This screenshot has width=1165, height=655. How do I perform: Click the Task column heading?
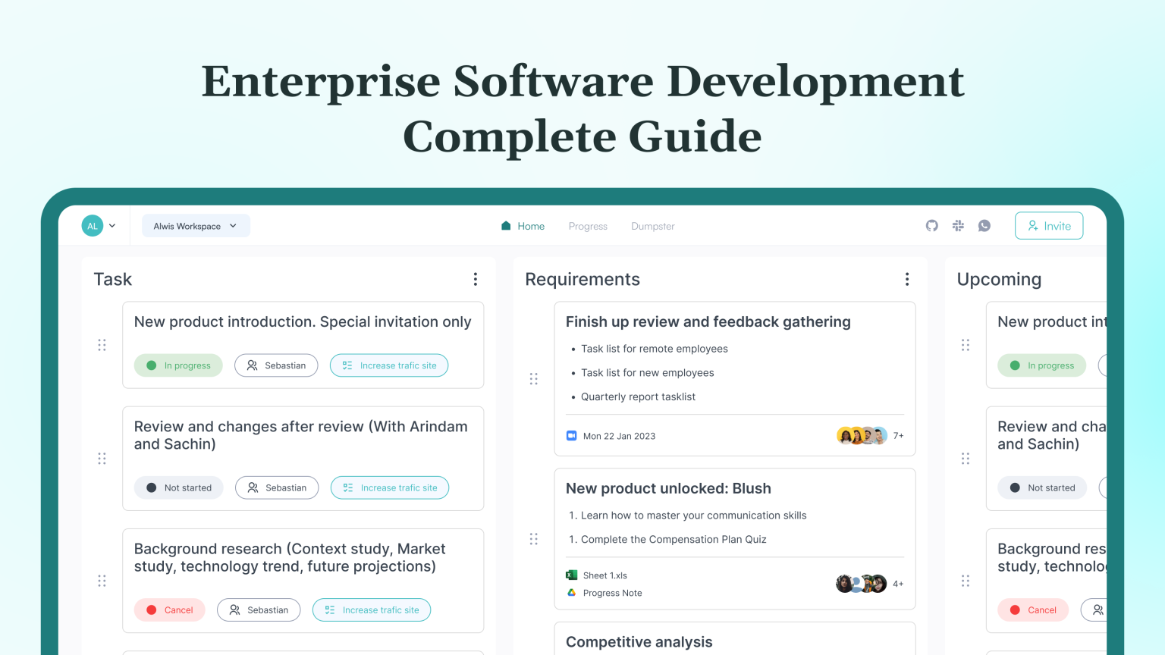click(112, 280)
